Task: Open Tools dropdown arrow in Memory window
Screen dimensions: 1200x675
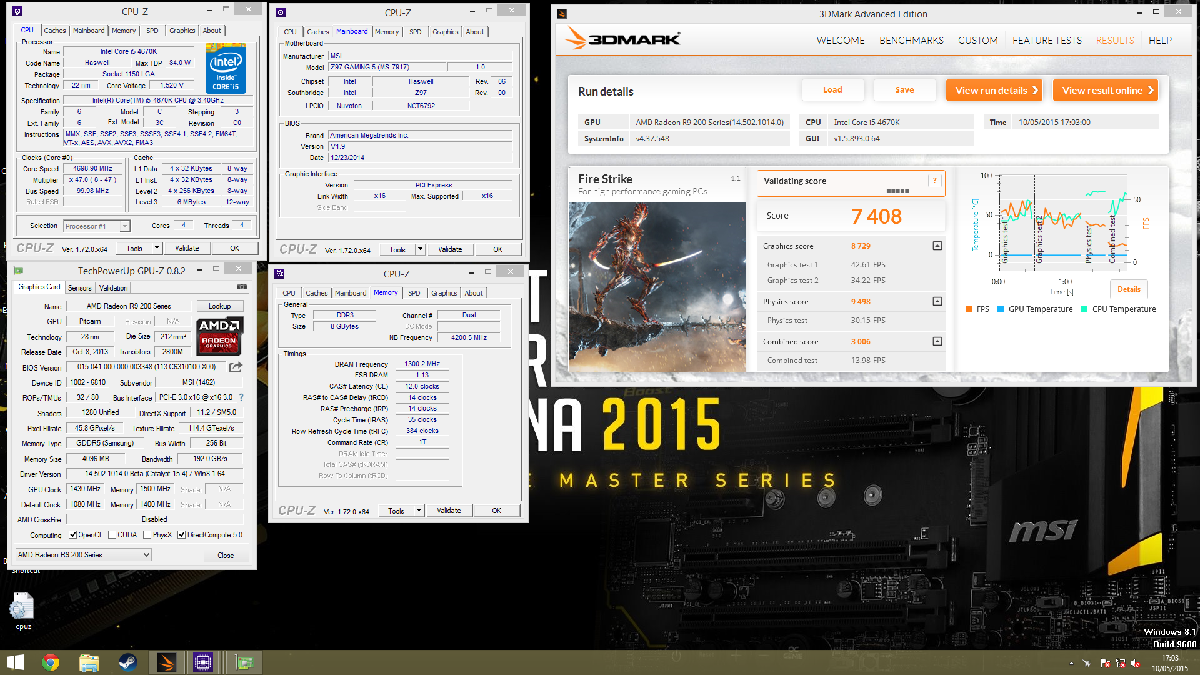Action: pyautogui.click(x=419, y=511)
